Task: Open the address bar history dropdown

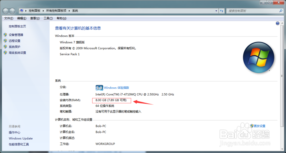Action: [x=216, y=11]
